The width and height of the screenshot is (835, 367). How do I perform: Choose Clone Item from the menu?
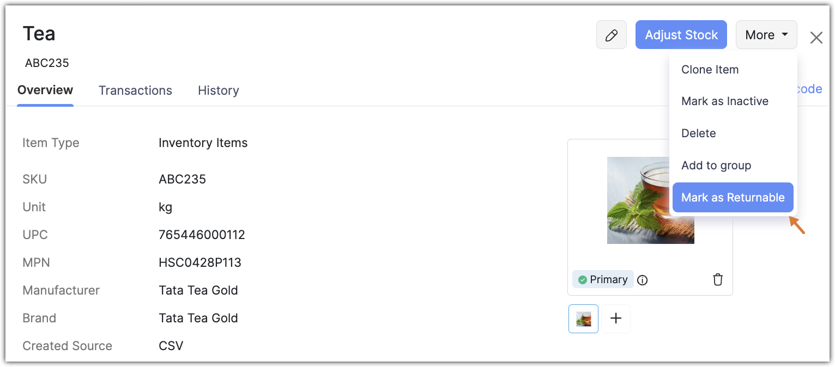(710, 70)
